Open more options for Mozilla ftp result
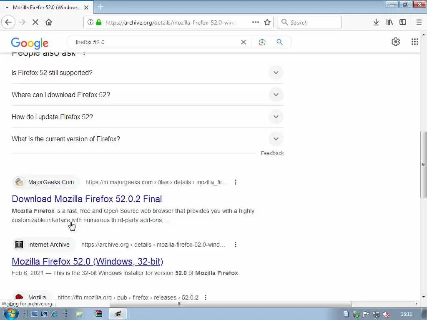Image resolution: width=427 pixels, height=320 pixels. [206, 297]
